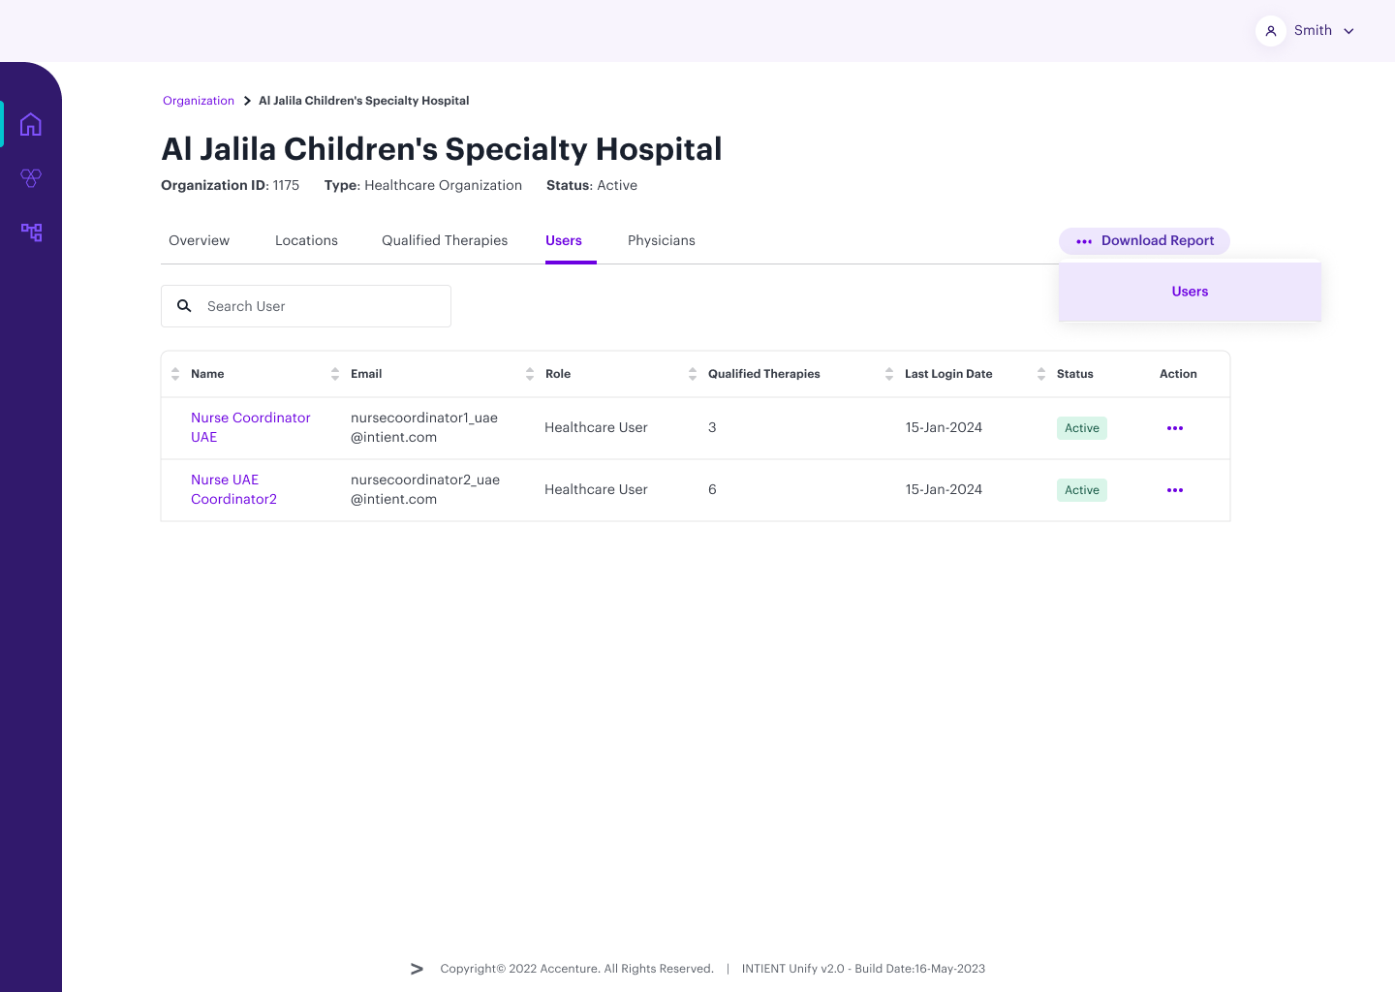Viewport: 1395px width, 992px height.
Task: Sort table by Email column
Action: [335, 374]
